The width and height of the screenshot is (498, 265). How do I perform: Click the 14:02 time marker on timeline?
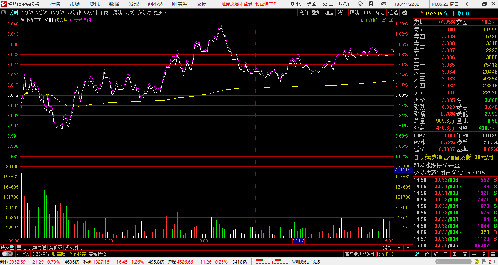(x=298, y=241)
